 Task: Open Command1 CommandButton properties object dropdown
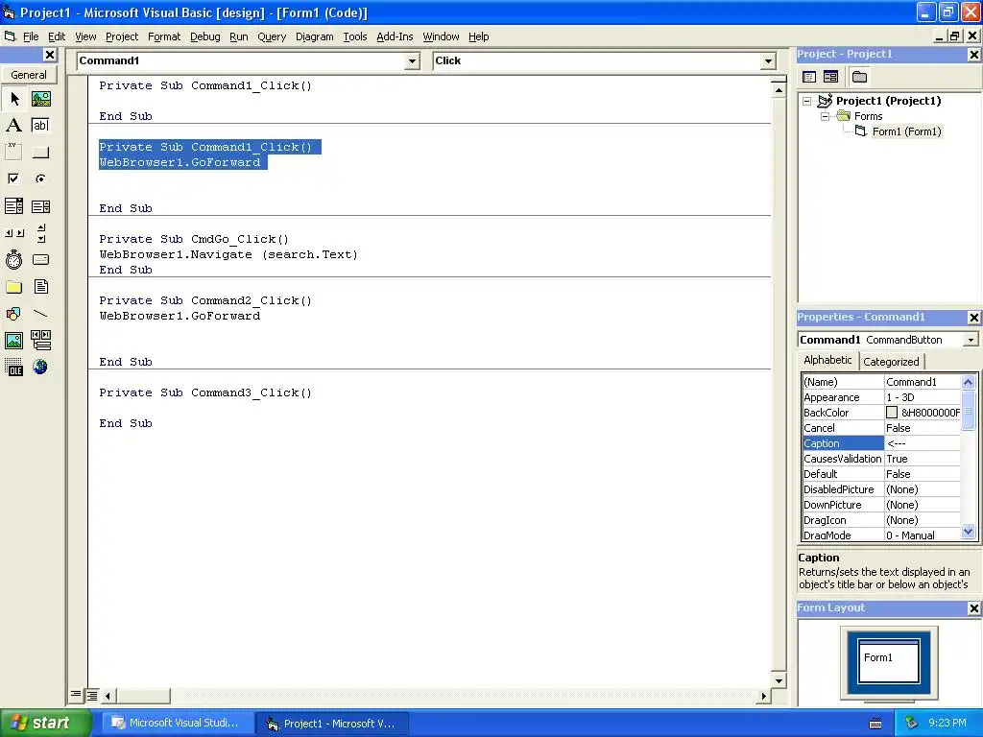[x=971, y=340]
